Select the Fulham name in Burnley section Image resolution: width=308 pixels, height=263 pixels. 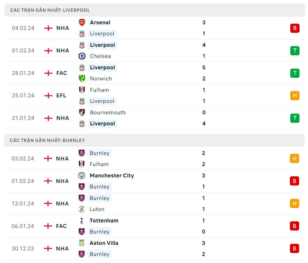[99, 164]
